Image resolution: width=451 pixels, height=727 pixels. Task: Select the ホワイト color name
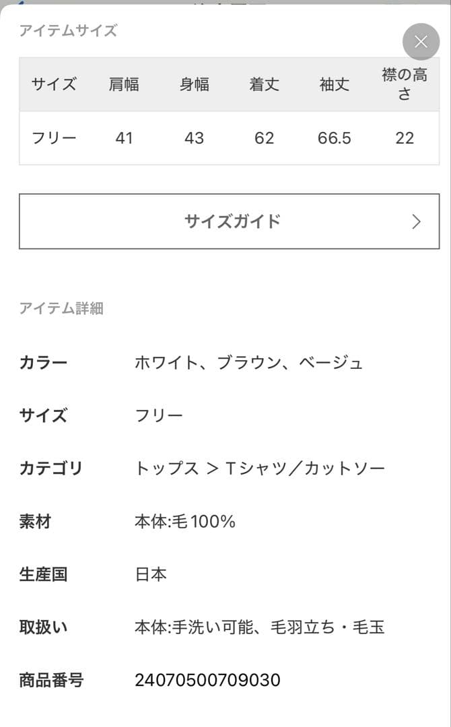tap(162, 361)
